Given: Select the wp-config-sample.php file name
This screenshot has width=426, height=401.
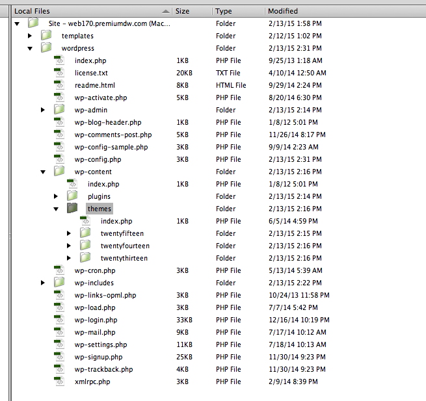Looking at the screenshot, I should pyautogui.click(x=111, y=147).
